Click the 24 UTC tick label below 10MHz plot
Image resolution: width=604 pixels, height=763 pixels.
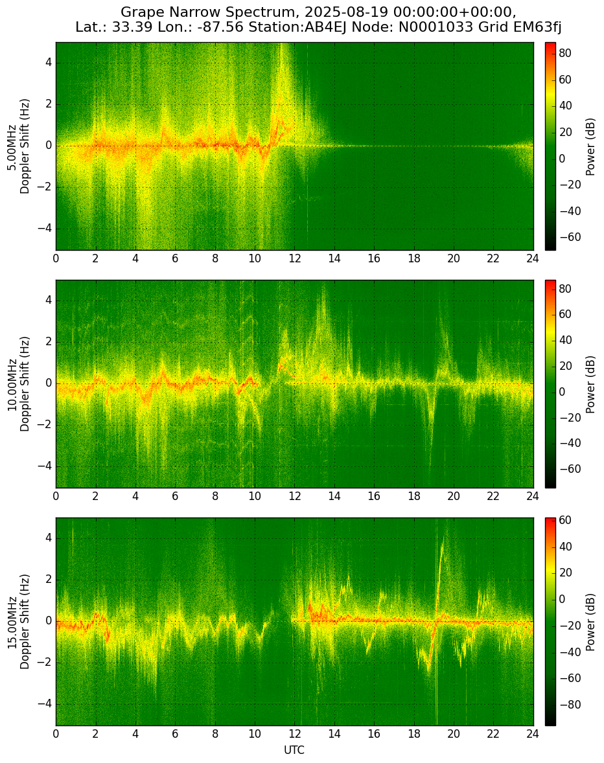[533, 496]
